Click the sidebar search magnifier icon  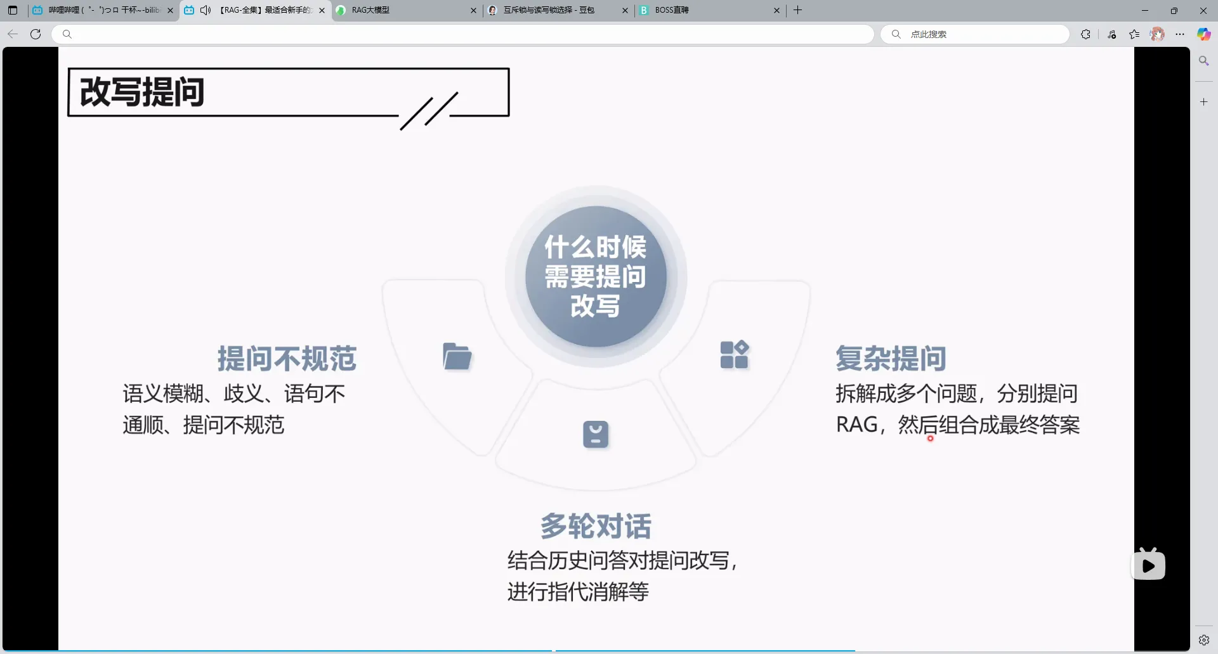[x=1203, y=61]
